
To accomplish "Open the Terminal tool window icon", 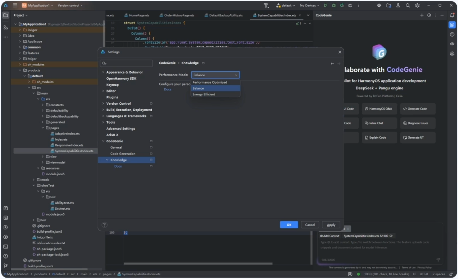I will [6, 247].
